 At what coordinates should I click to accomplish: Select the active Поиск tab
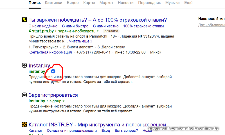coord(35,3)
